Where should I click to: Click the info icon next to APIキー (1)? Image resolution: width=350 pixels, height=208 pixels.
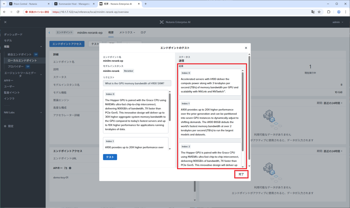(x=70, y=168)
